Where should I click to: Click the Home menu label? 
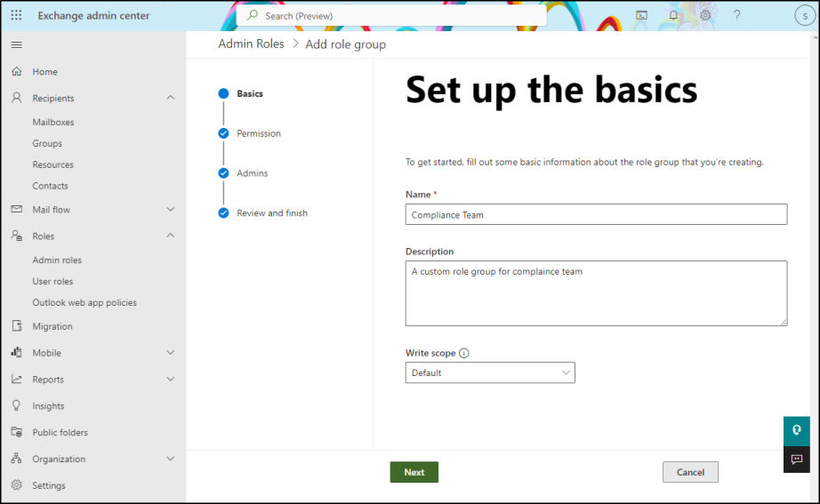pos(45,72)
